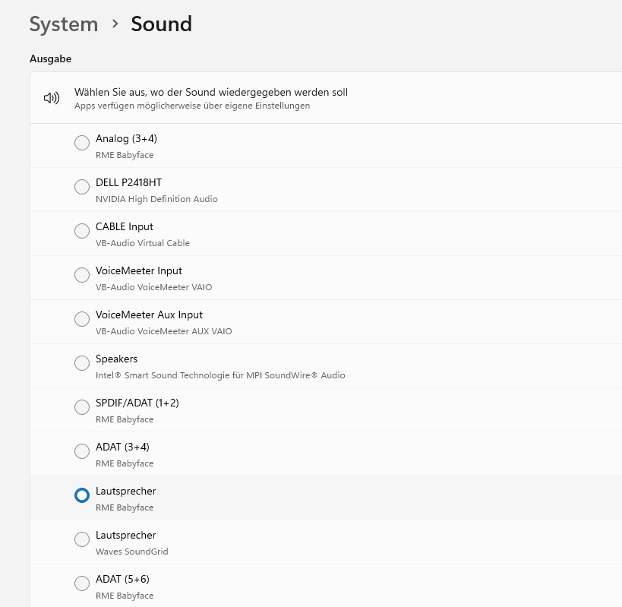Switch to Lautsprecher Waves SoundGrid output

point(82,539)
